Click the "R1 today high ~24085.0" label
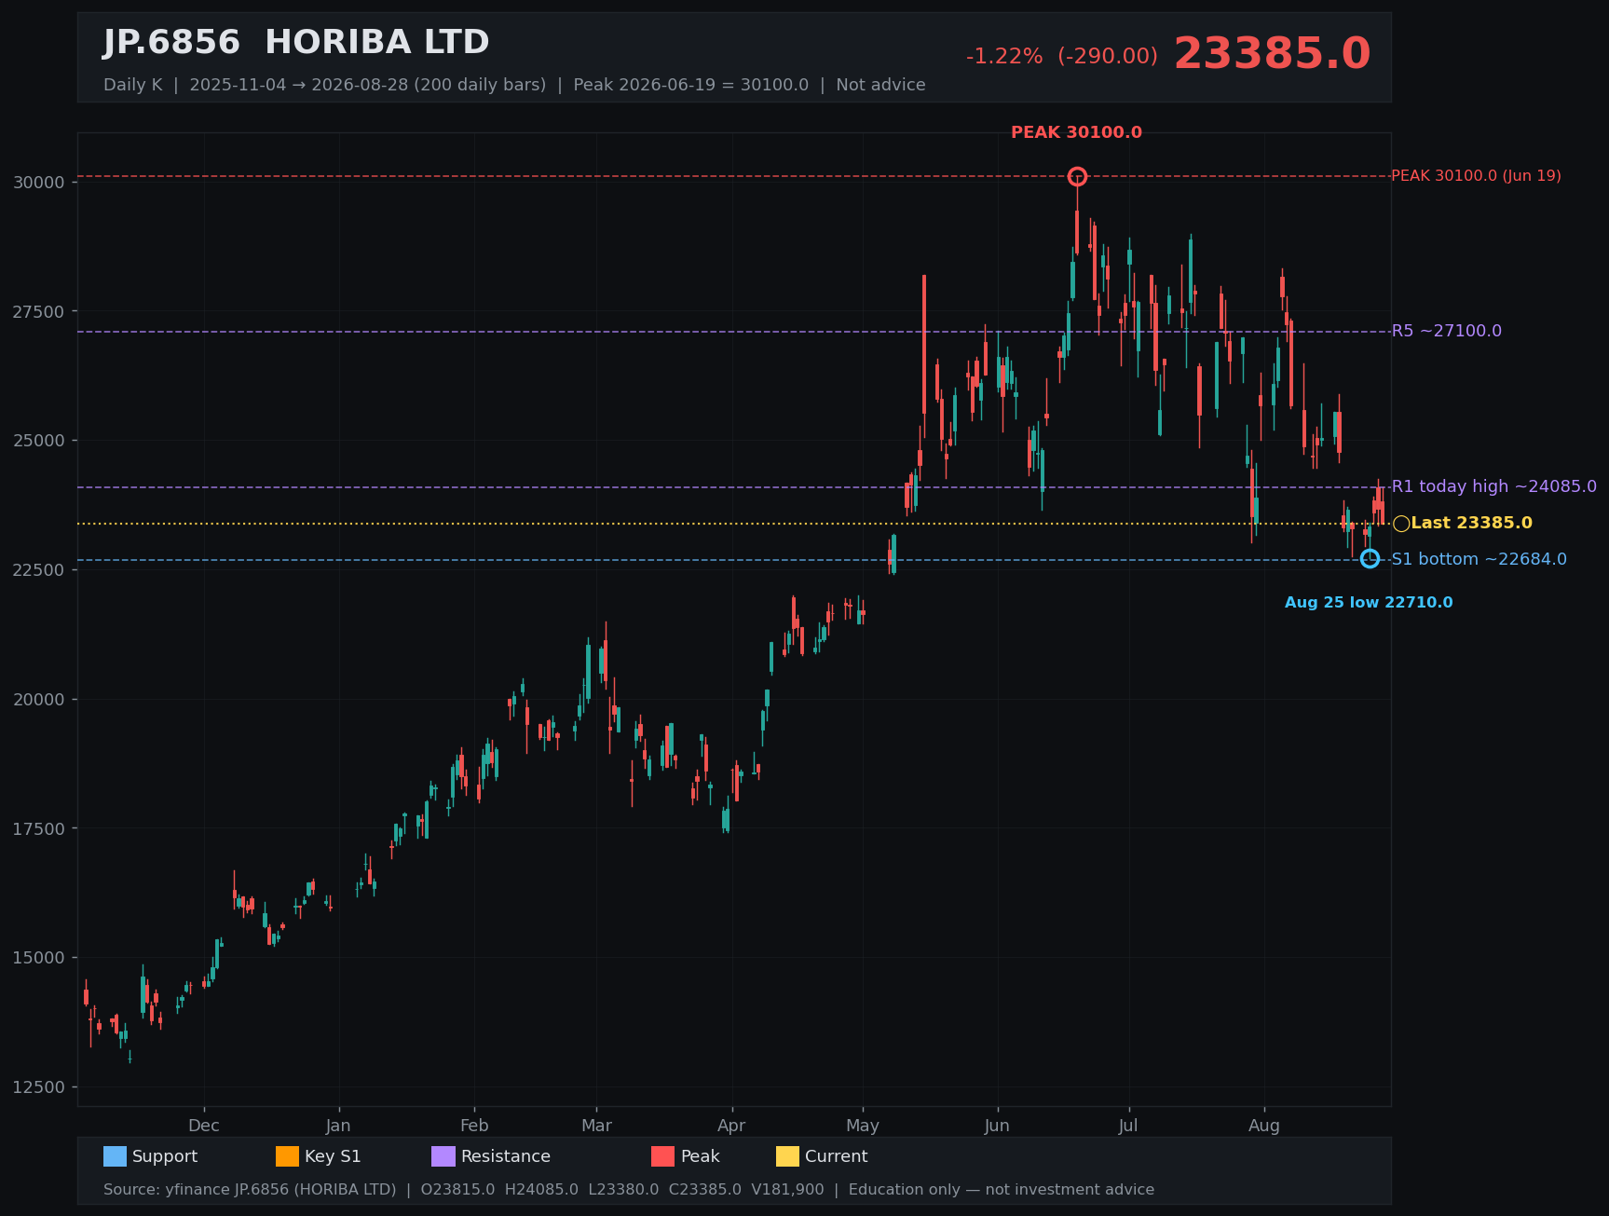 click(1493, 486)
